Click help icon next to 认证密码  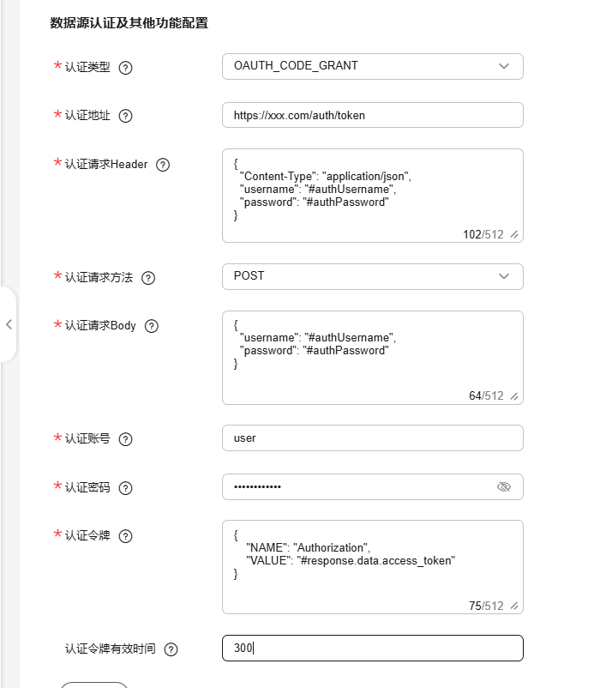[x=125, y=488]
